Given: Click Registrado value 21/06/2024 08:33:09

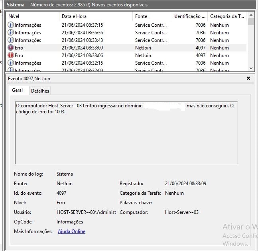Looking at the screenshot, I should click(185, 184).
